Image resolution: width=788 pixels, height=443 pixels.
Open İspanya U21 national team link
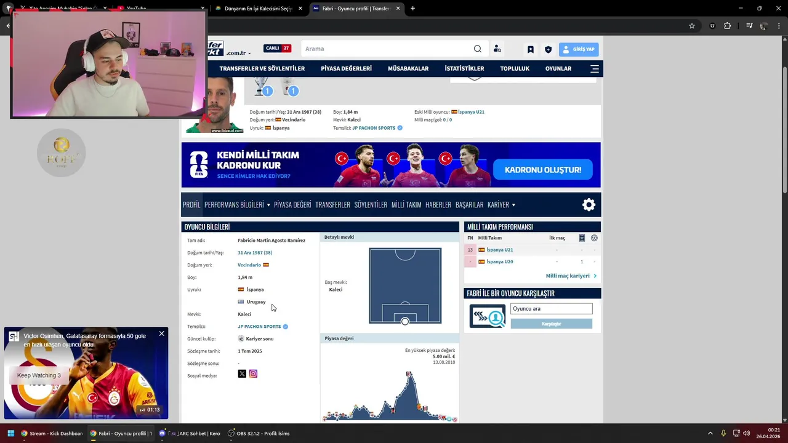pyautogui.click(x=499, y=250)
